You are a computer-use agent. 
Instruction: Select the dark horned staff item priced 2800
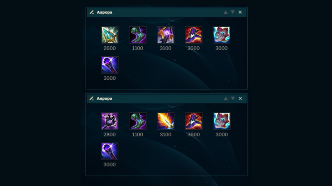(110, 121)
